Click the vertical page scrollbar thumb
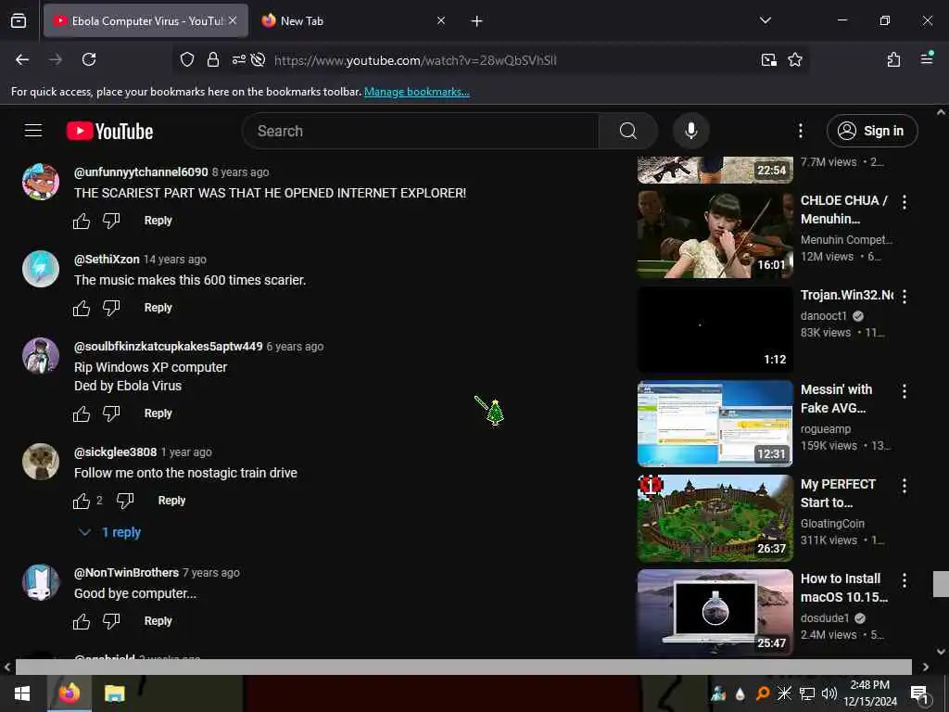The width and height of the screenshot is (949, 712). coord(941,584)
